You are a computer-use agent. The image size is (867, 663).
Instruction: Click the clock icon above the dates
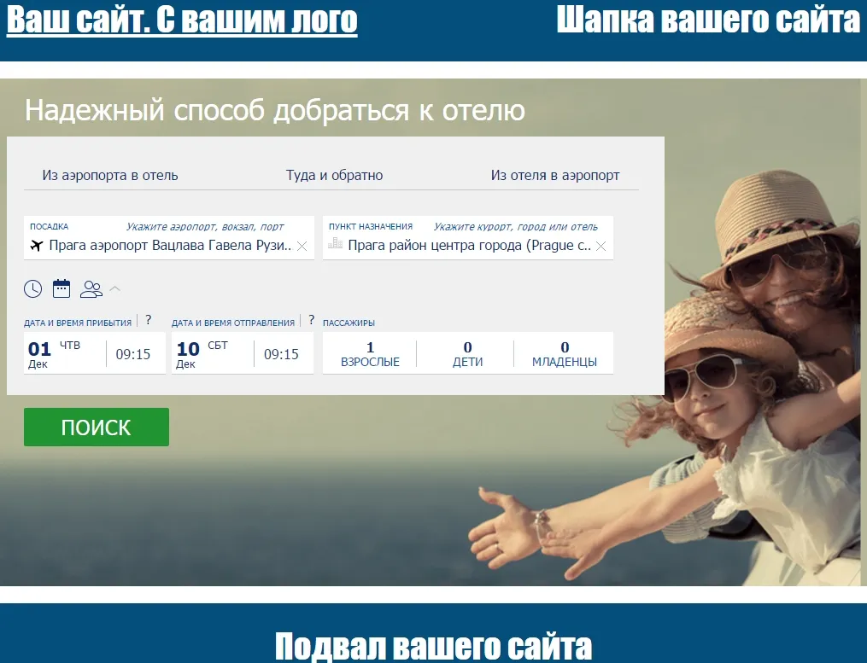pyautogui.click(x=32, y=288)
